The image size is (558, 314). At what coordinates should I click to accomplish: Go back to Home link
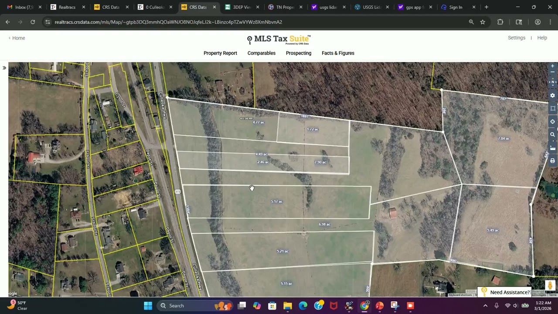(x=17, y=38)
